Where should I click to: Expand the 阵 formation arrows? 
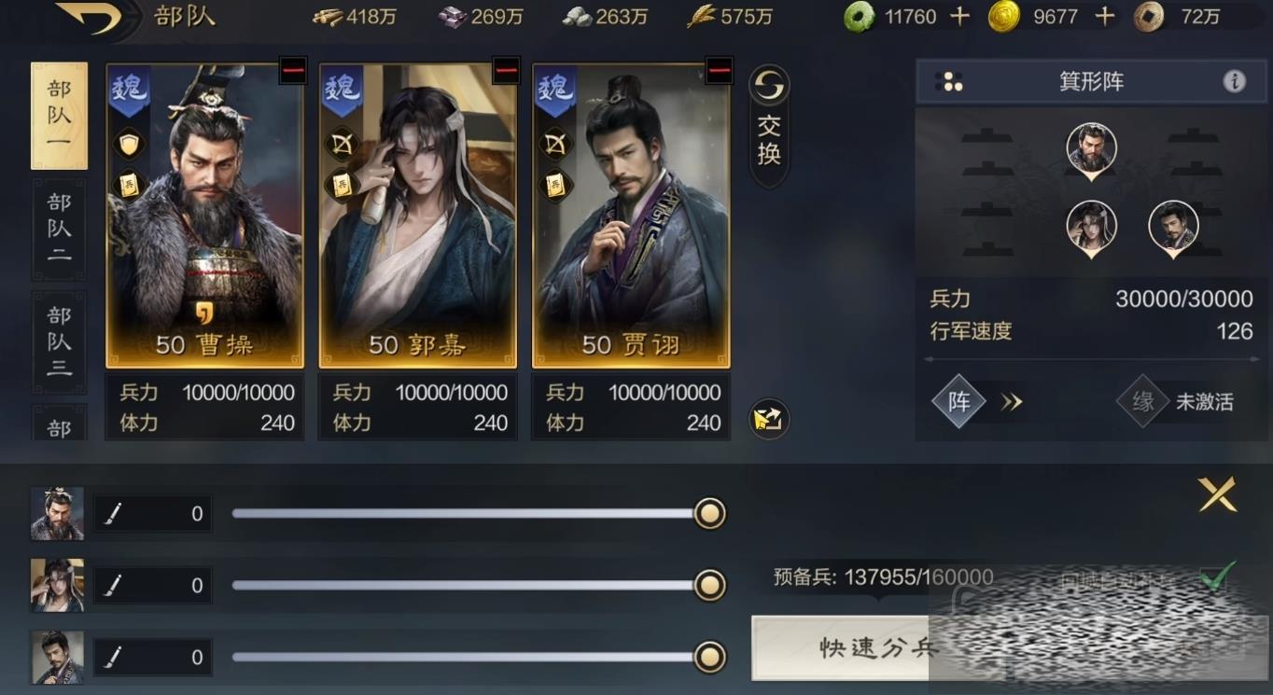[x=1012, y=402]
